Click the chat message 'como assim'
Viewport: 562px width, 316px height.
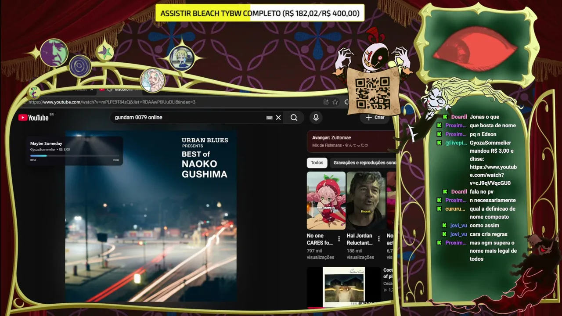[x=484, y=226]
